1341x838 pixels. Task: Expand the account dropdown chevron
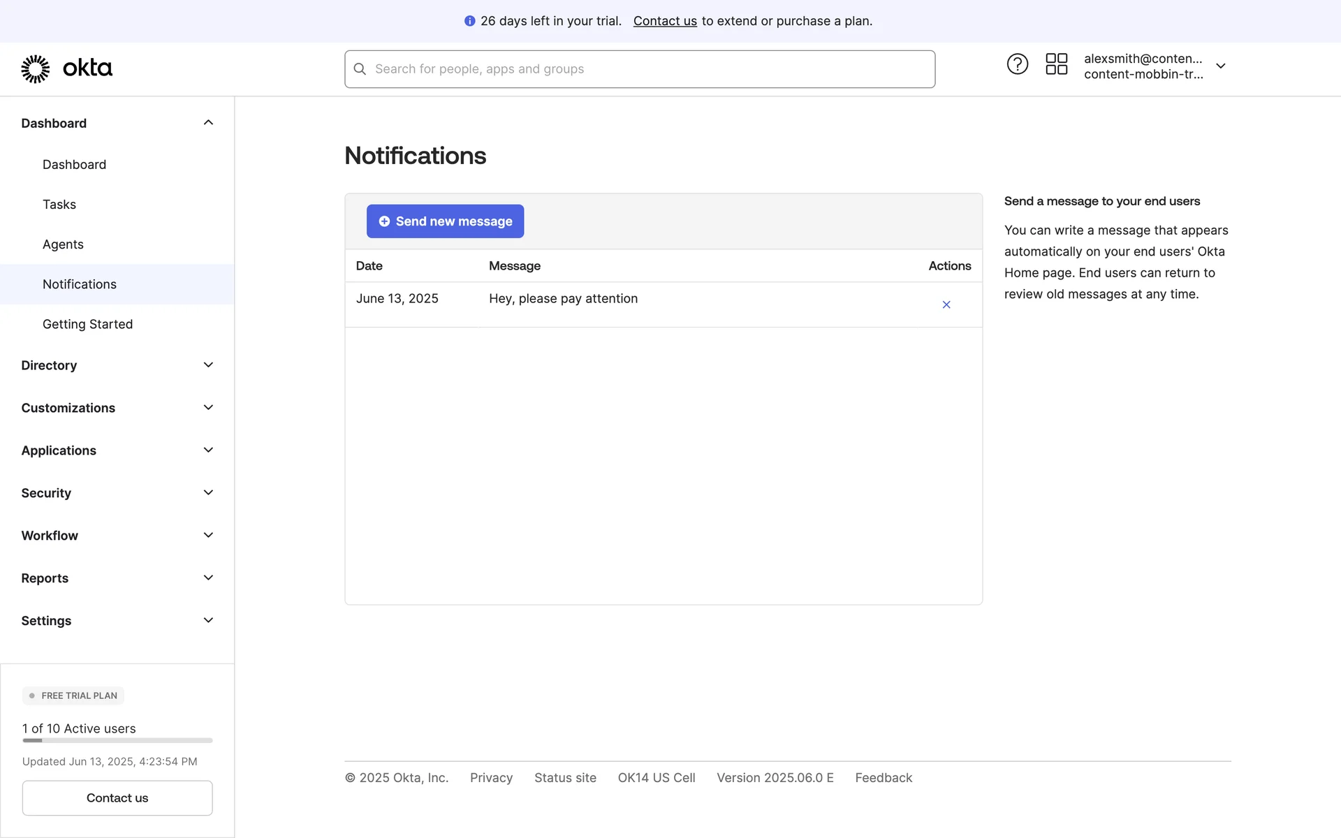1220,66
